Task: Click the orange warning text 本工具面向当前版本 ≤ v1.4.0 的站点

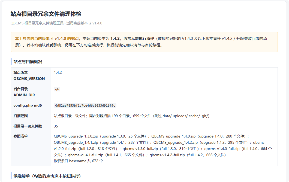Action: tap(48, 39)
